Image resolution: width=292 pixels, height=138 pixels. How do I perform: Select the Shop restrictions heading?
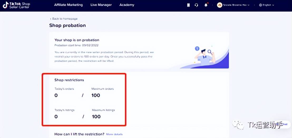point(69,80)
